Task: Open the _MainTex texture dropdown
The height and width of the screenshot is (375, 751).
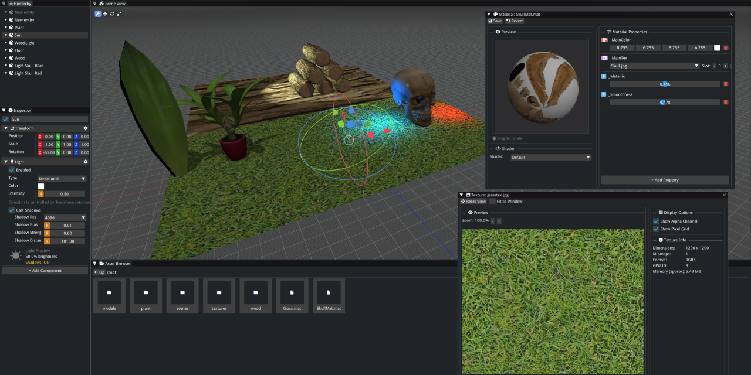Action: (x=655, y=66)
